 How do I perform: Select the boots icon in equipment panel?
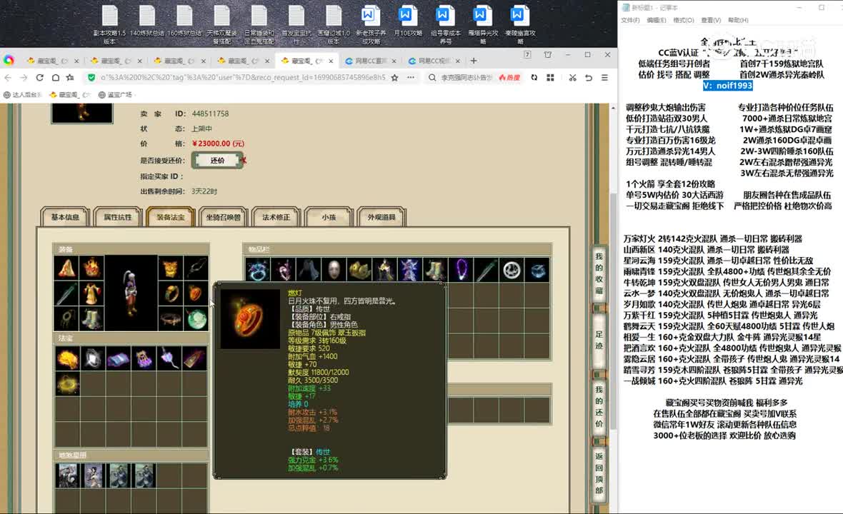point(92,319)
